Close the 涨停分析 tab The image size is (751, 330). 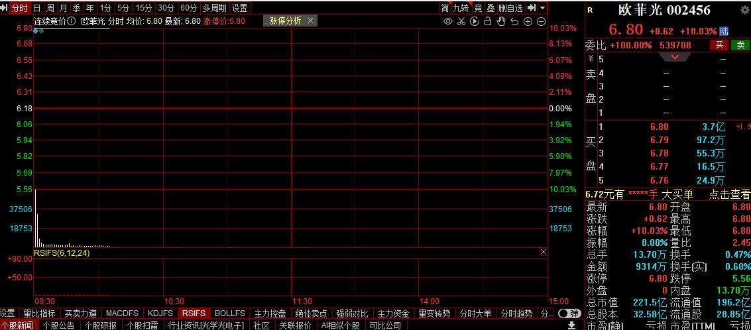pyautogui.click(x=310, y=21)
